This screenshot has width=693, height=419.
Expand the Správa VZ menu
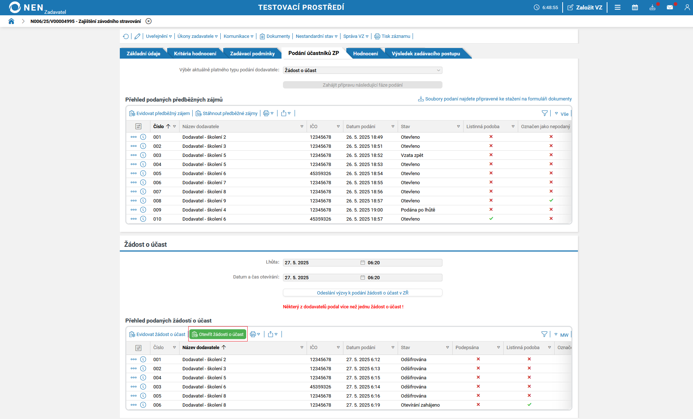pos(355,36)
